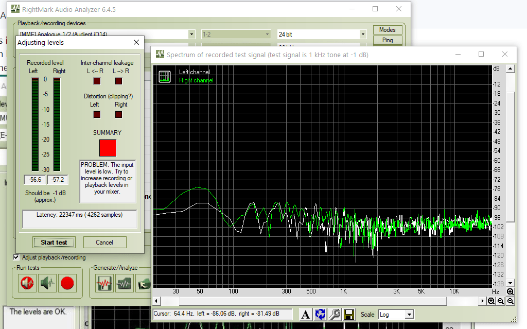Click the middle zoom-out magnifier icon

coord(501,301)
